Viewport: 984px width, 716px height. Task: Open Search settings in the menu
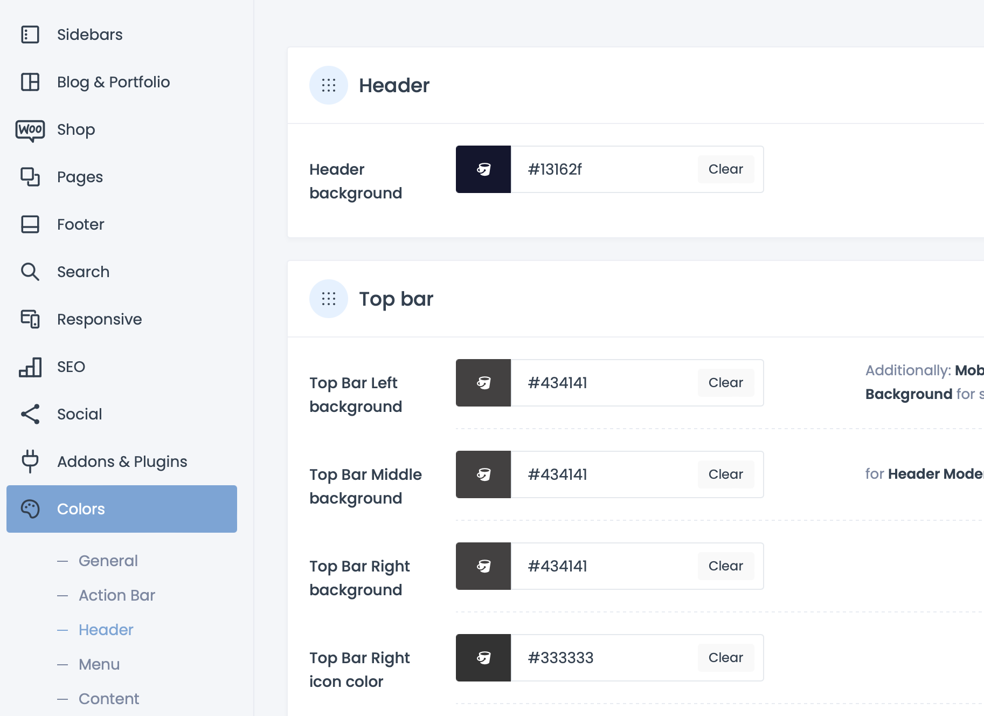[x=122, y=272]
